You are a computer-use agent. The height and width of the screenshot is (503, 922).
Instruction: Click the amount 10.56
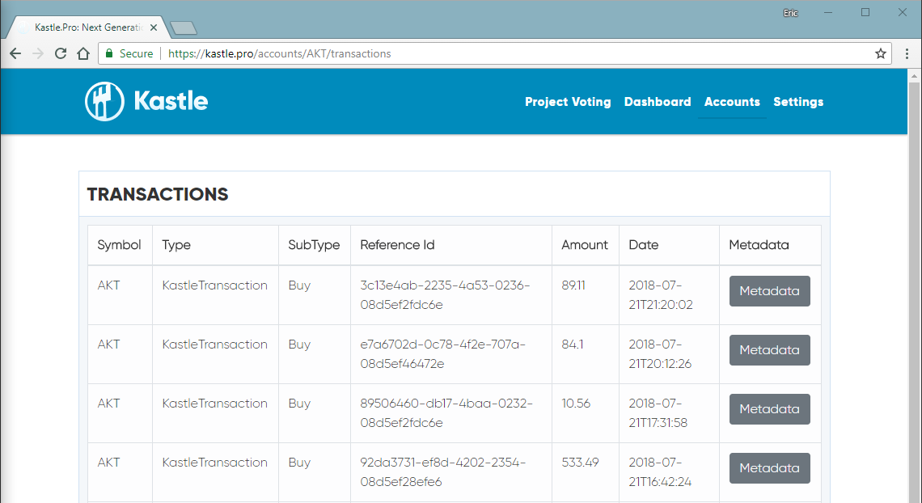pyautogui.click(x=576, y=404)
